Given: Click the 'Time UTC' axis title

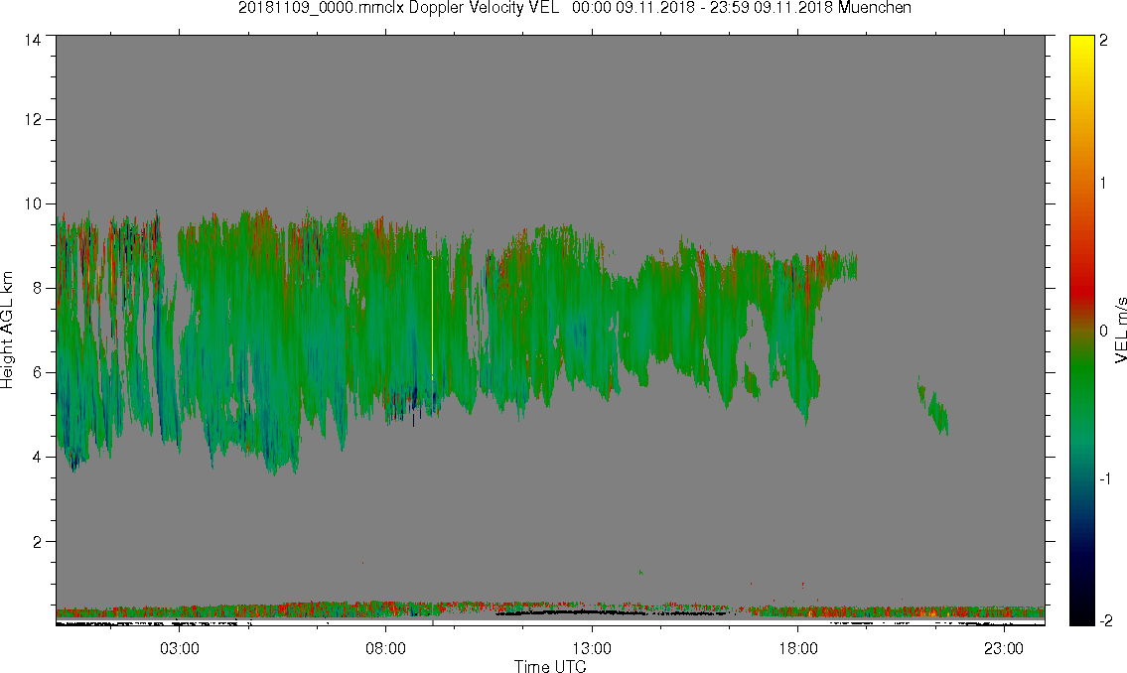Looking at the screenshot, I should [550, 666].
